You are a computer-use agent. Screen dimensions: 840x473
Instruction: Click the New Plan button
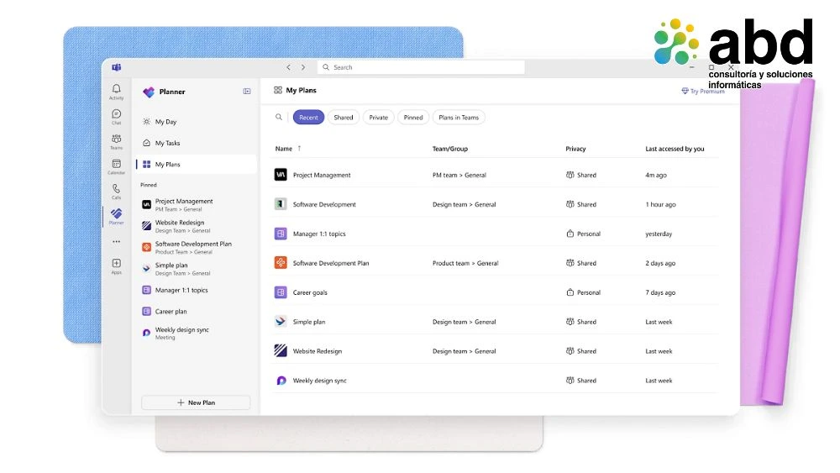tap(196, 402)
